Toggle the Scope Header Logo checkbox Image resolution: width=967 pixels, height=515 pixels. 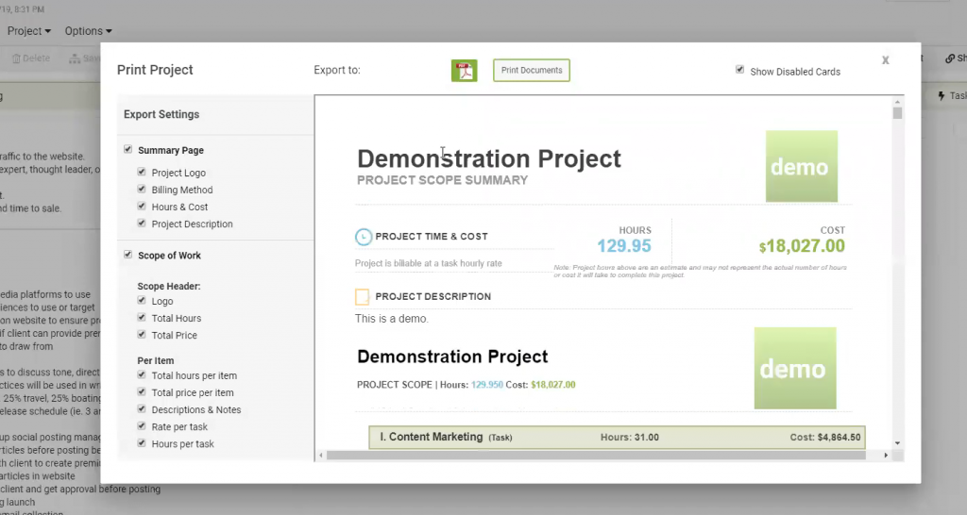pos(142,301)
